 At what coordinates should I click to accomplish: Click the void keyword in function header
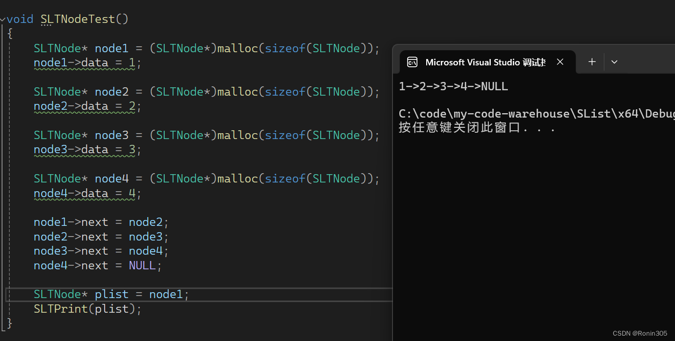(x=20, y=19)
